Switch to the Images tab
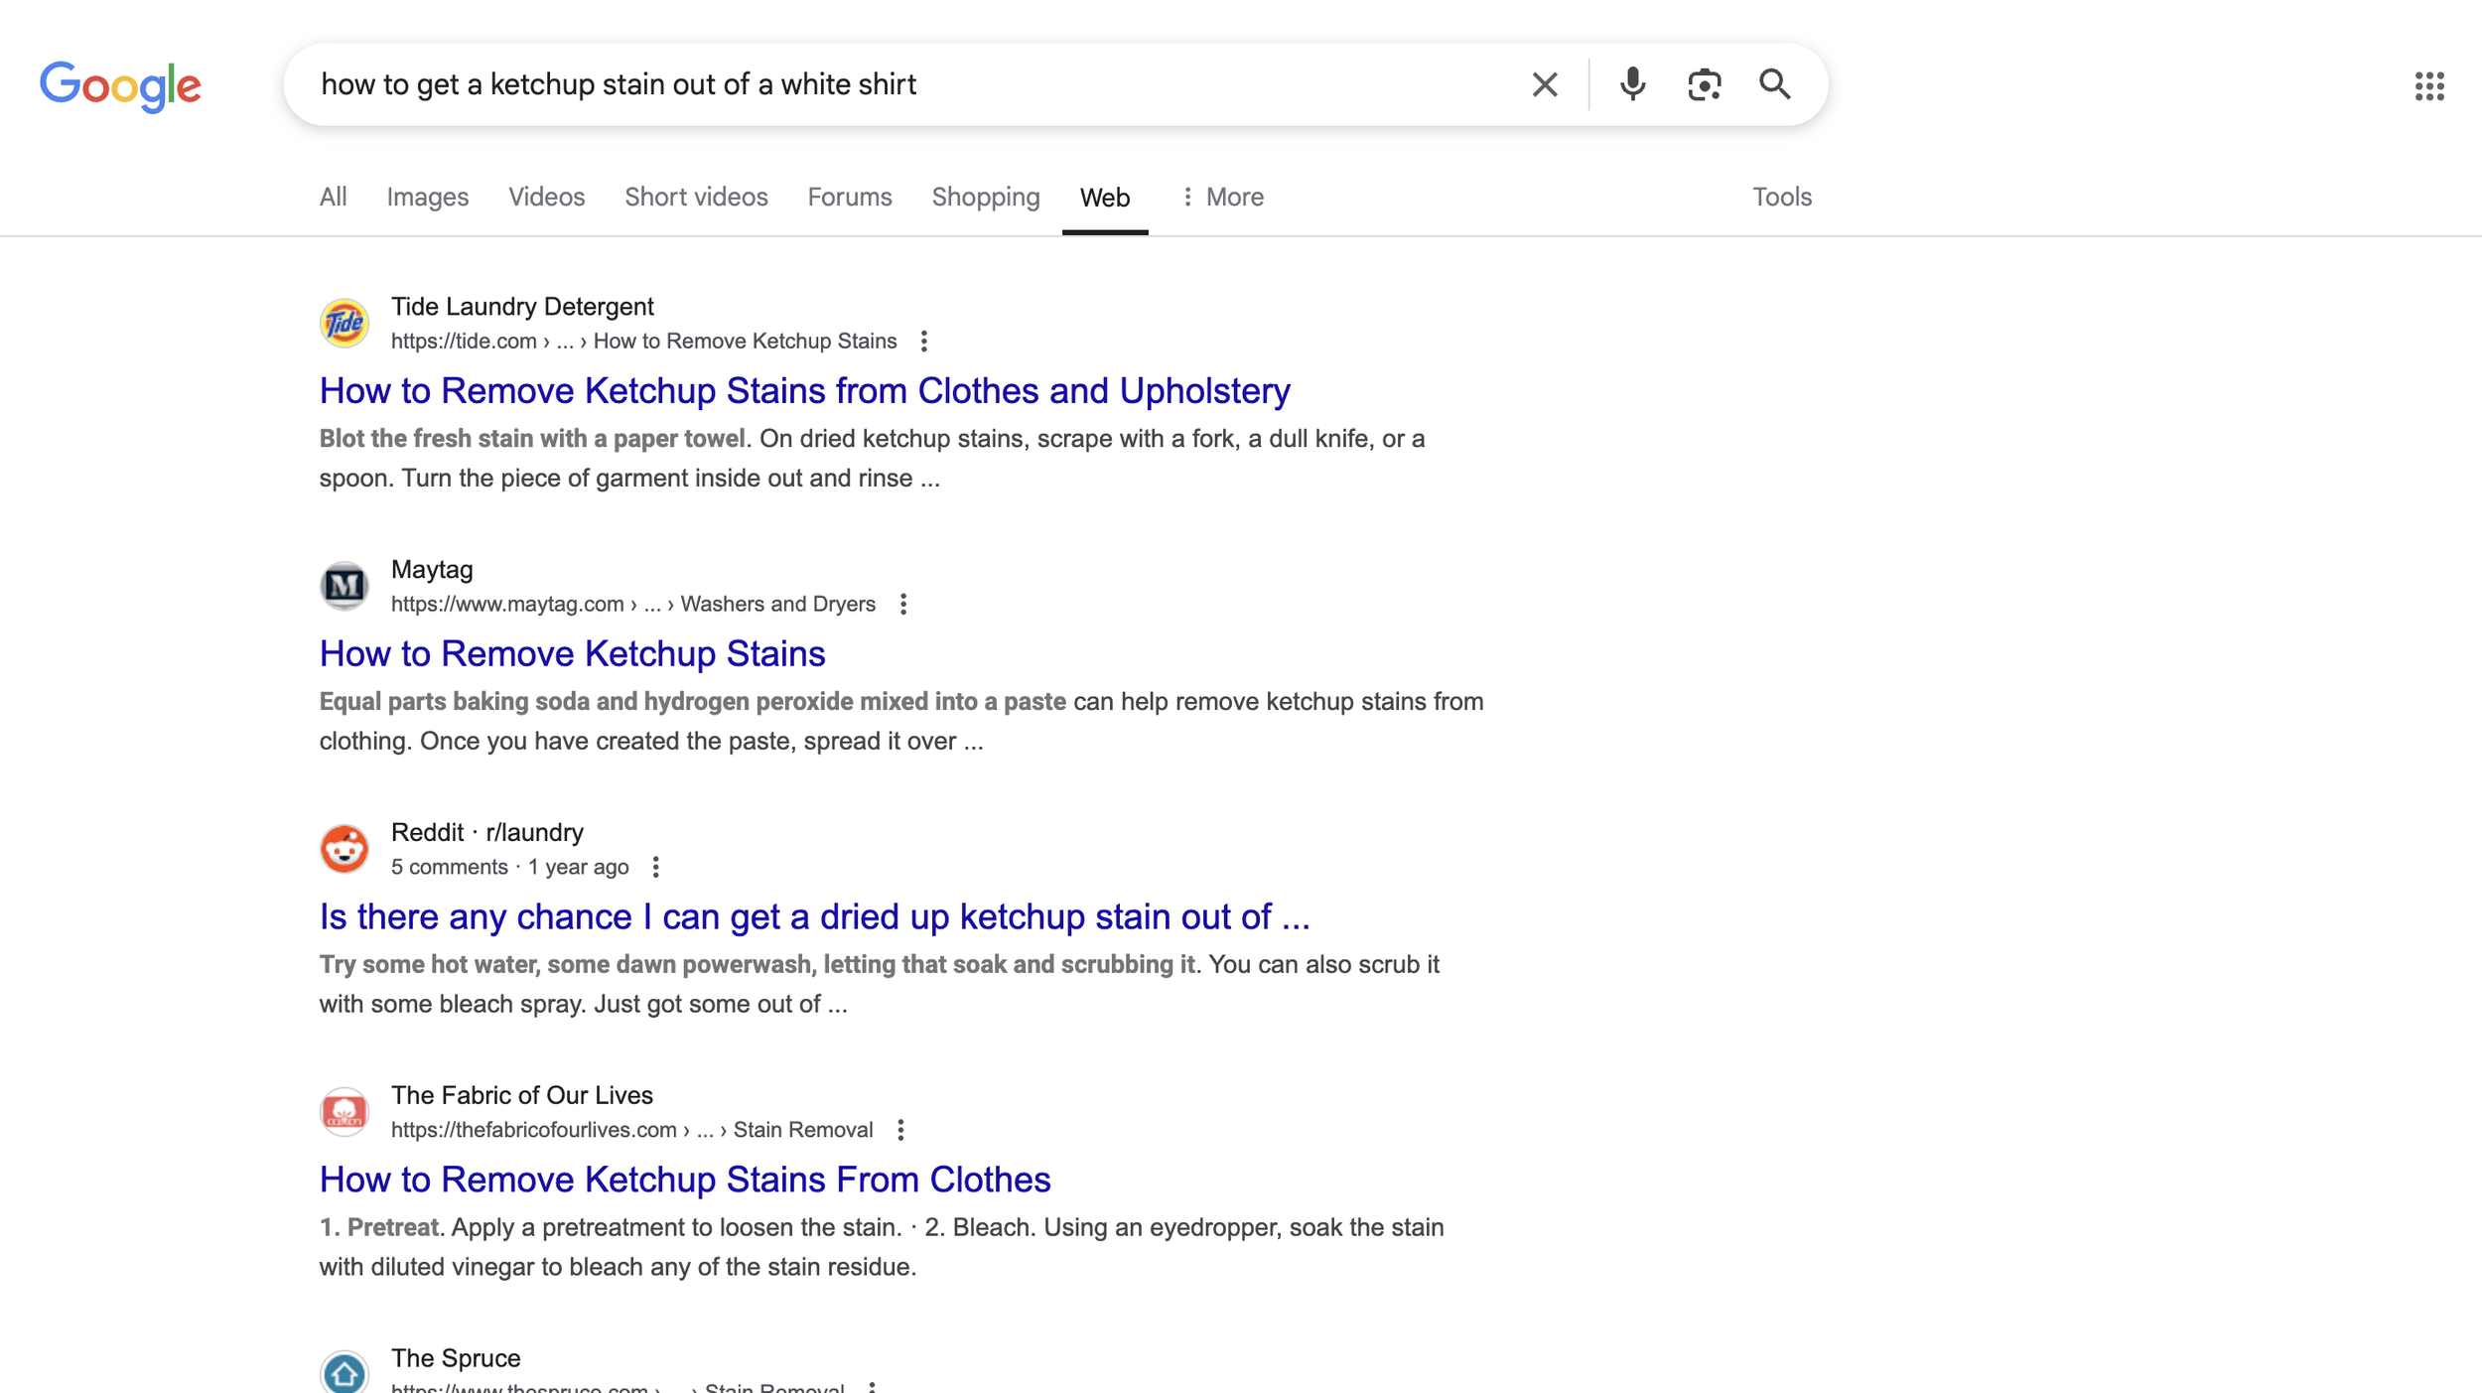 coord(427,198)
